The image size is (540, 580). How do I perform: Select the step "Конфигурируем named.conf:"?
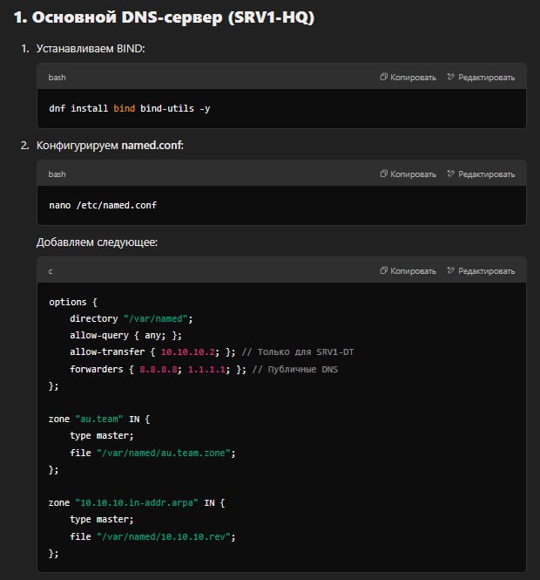click(x=110, y=145)
